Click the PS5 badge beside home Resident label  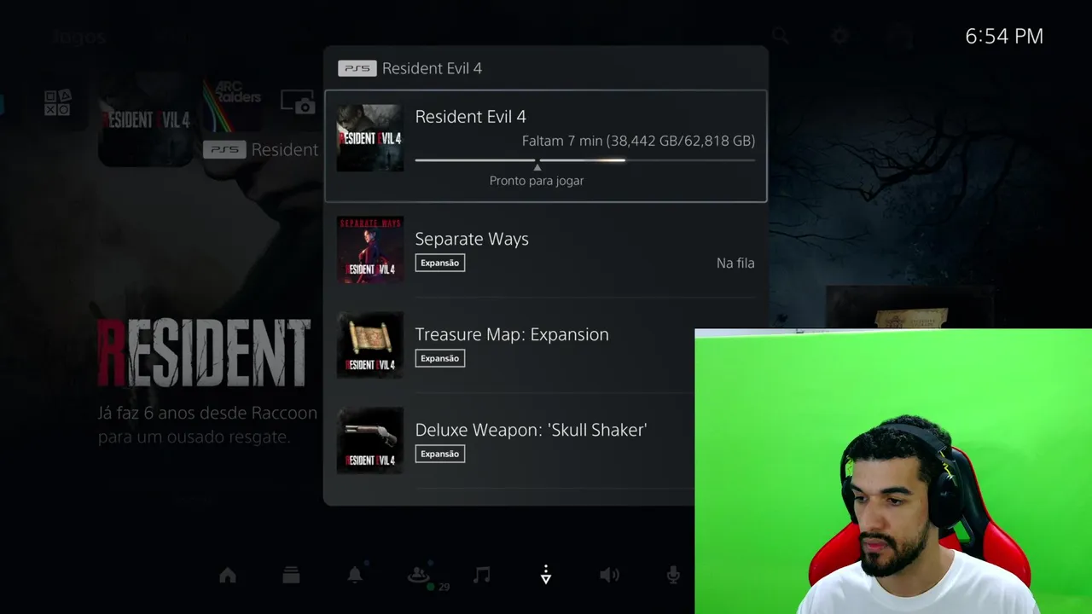click(224, 149)
